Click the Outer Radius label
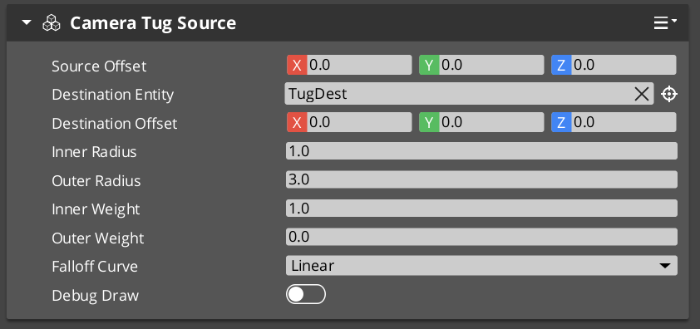The image size is (700, 329). 96,181
